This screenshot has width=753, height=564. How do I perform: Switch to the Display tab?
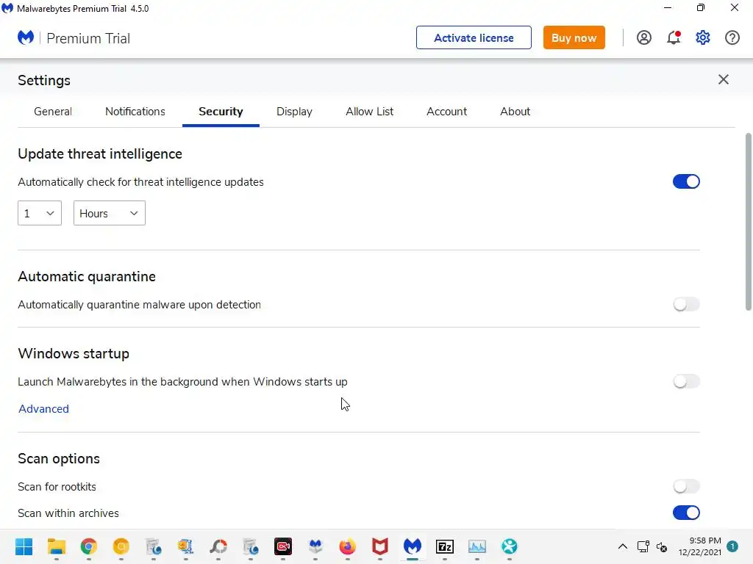click(294, 112)
